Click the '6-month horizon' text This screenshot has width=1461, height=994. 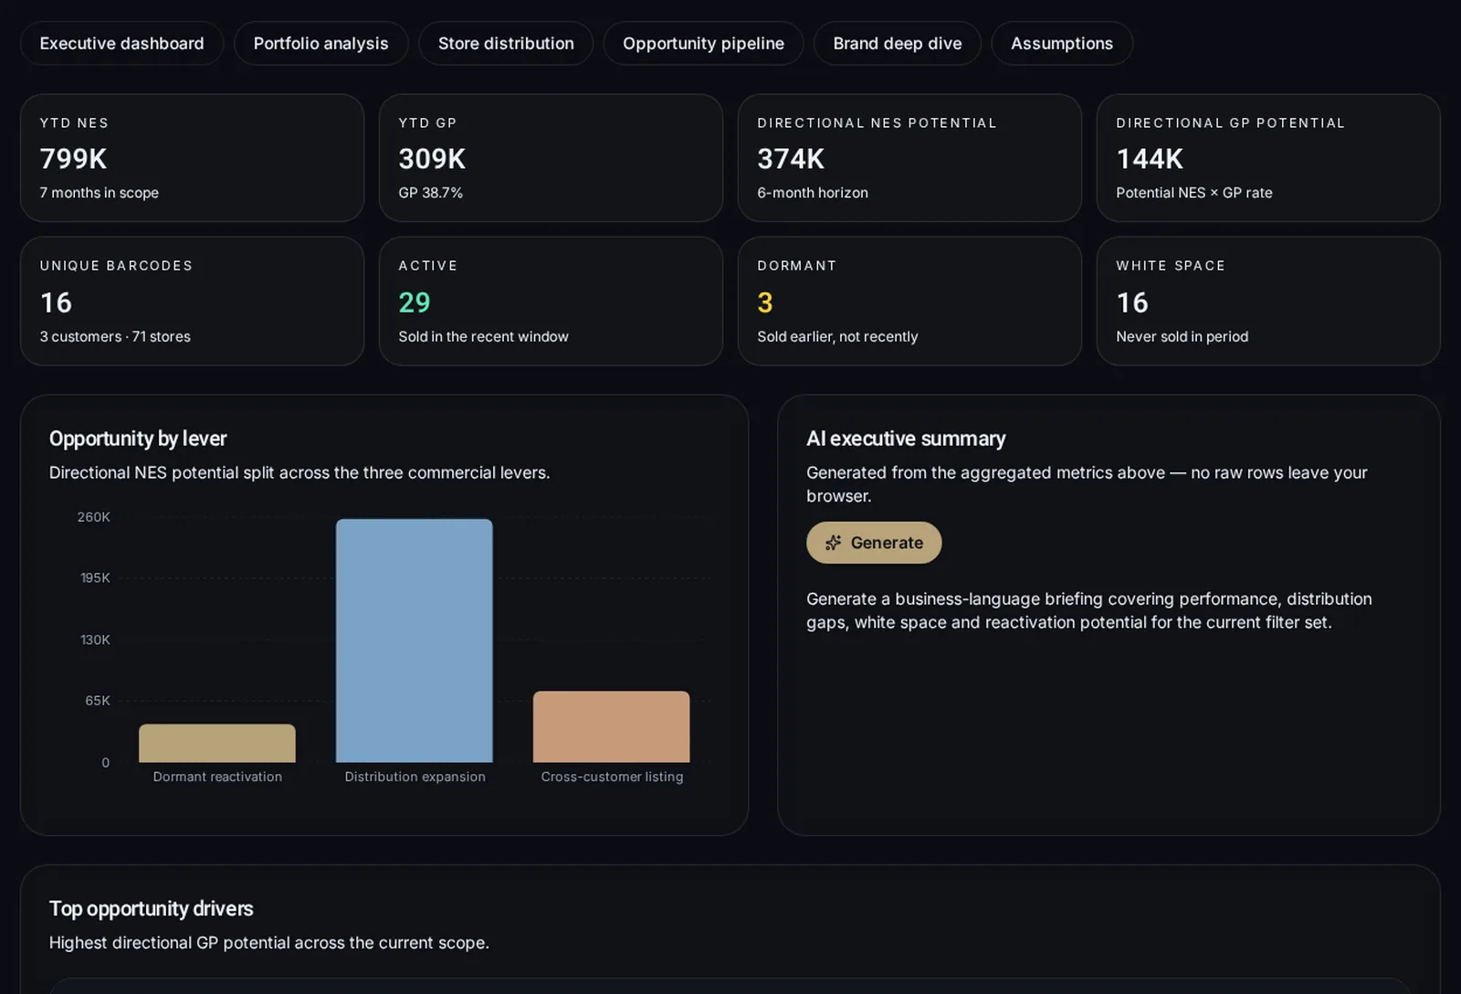point(813,193)
